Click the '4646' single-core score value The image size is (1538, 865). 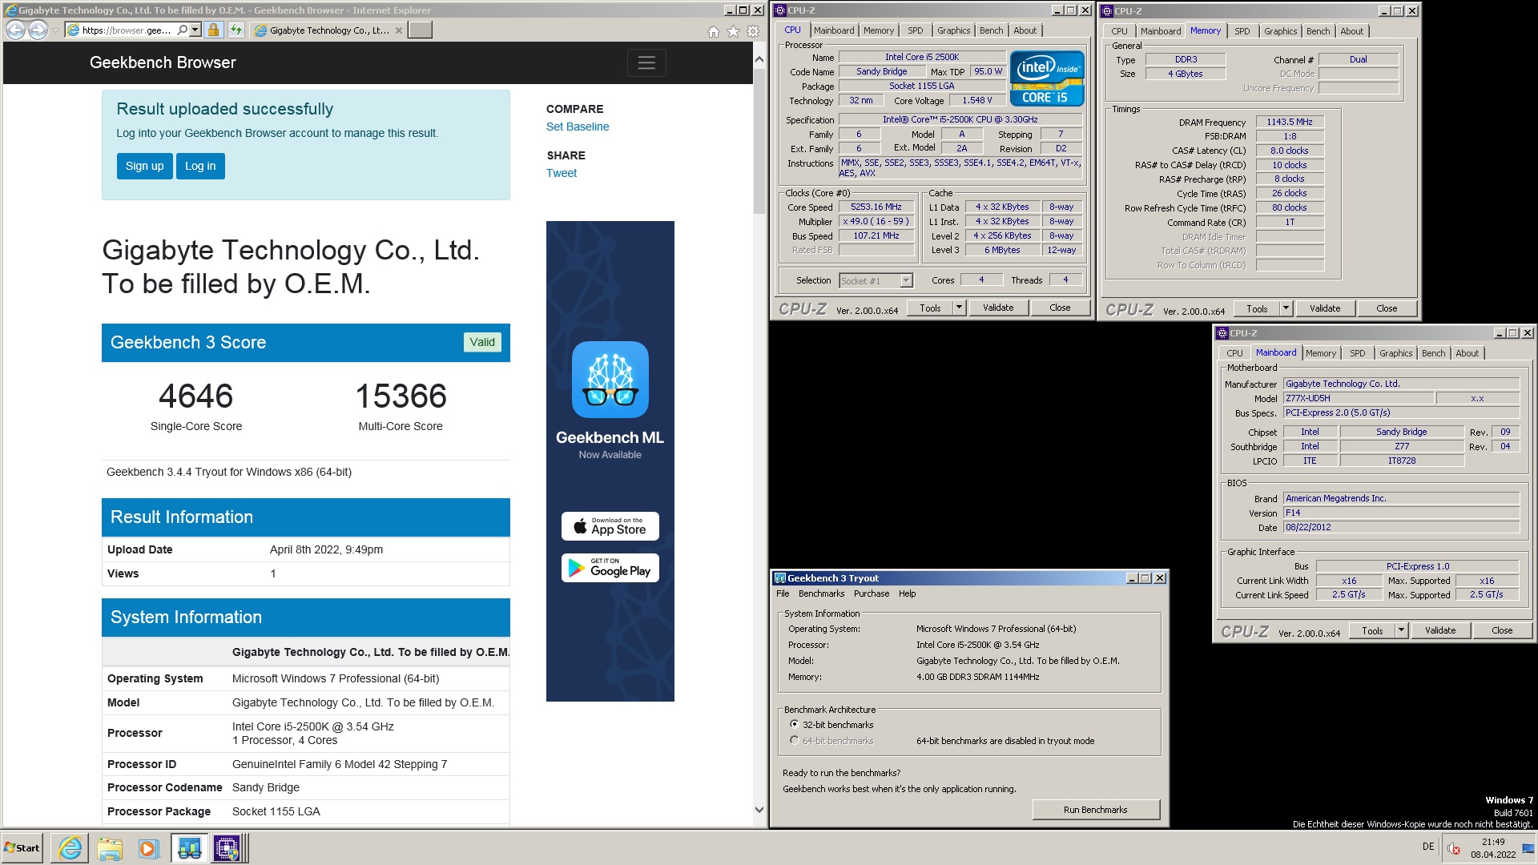click(x=196, y=396)
